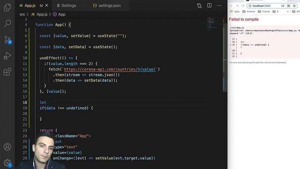Click 'evt.target.value' on line 28
The image size is (300, 169).
133,158
